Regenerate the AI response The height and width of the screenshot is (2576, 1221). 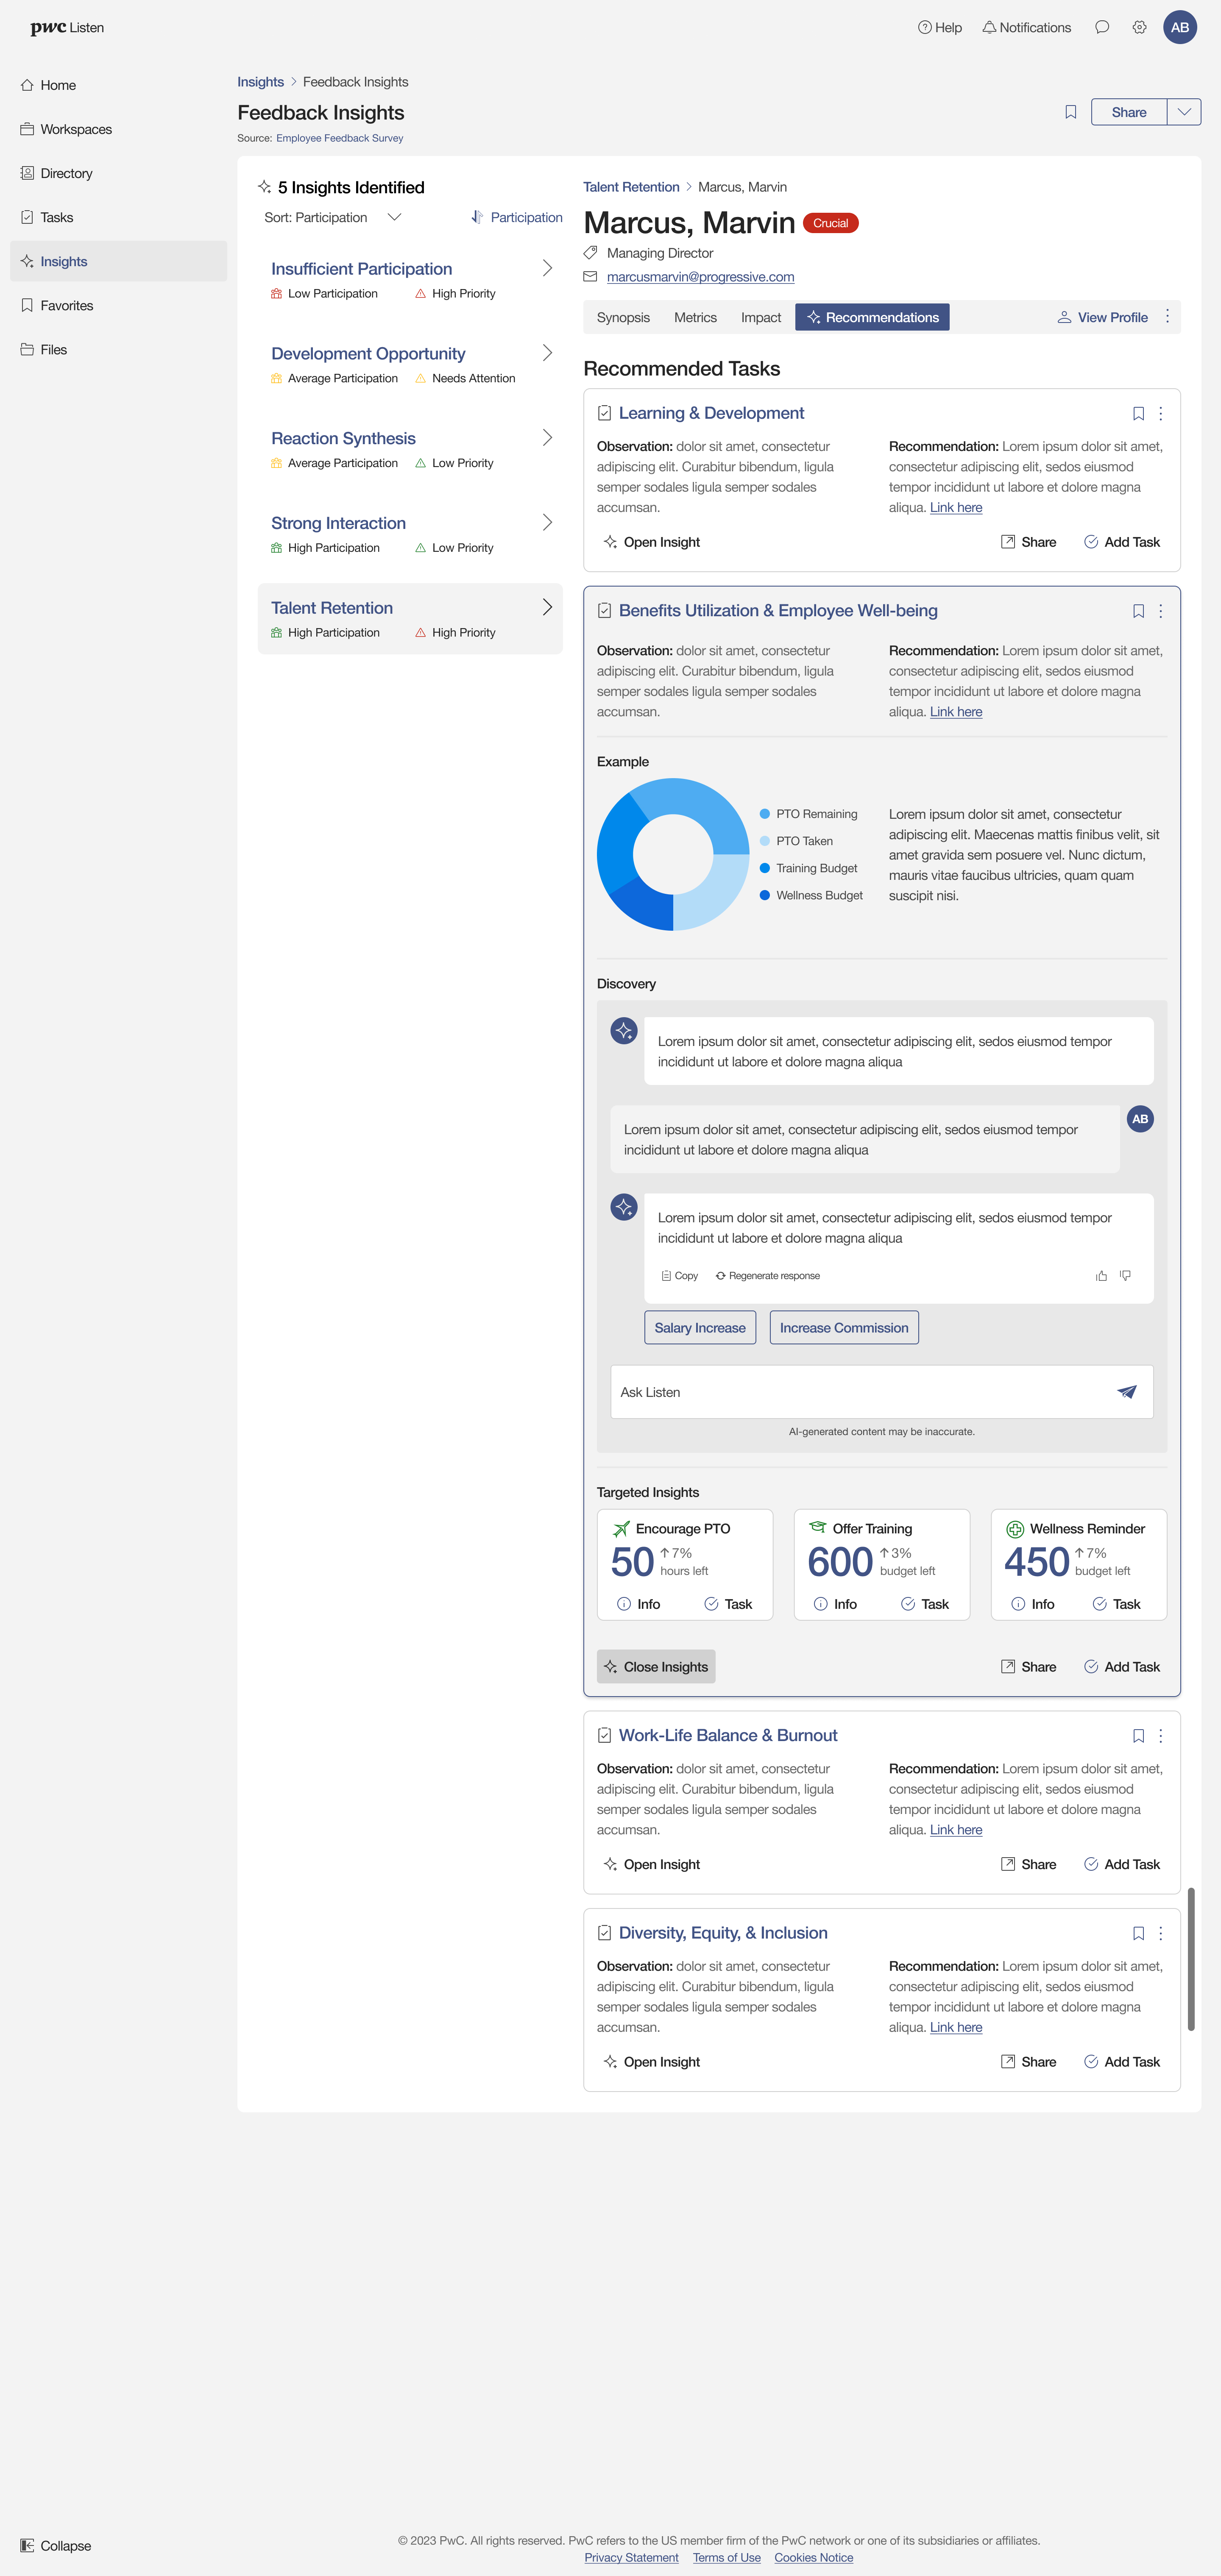pos(768,1276)
